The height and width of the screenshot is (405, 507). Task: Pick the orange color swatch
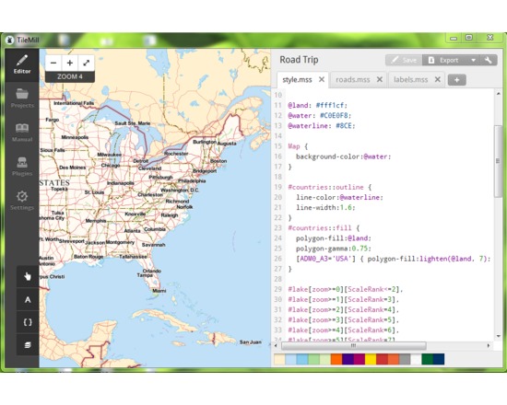point(336,359)
